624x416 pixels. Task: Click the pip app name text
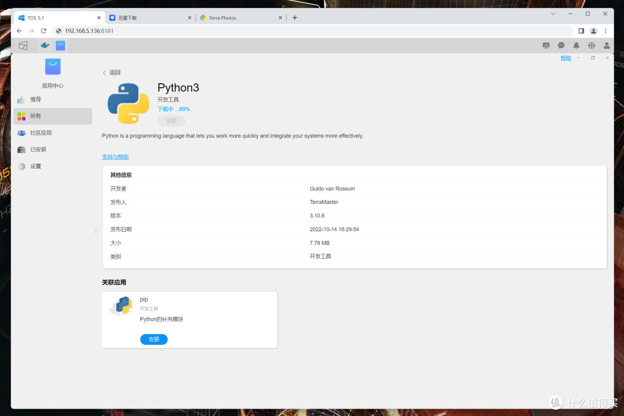tap(144, 299)
